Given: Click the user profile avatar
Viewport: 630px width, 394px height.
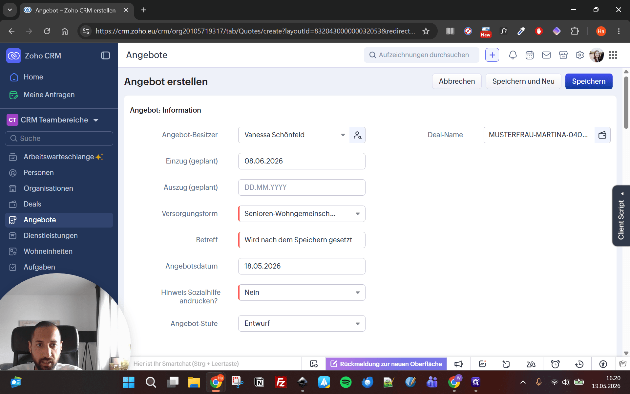Looking at the screenshot, I should (x=596, y=55).
